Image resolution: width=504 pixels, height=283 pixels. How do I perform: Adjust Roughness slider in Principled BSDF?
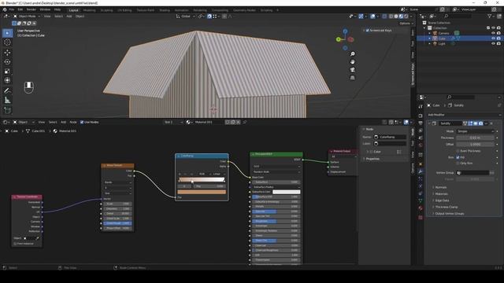pyautogui.click(x=276, y=221)
